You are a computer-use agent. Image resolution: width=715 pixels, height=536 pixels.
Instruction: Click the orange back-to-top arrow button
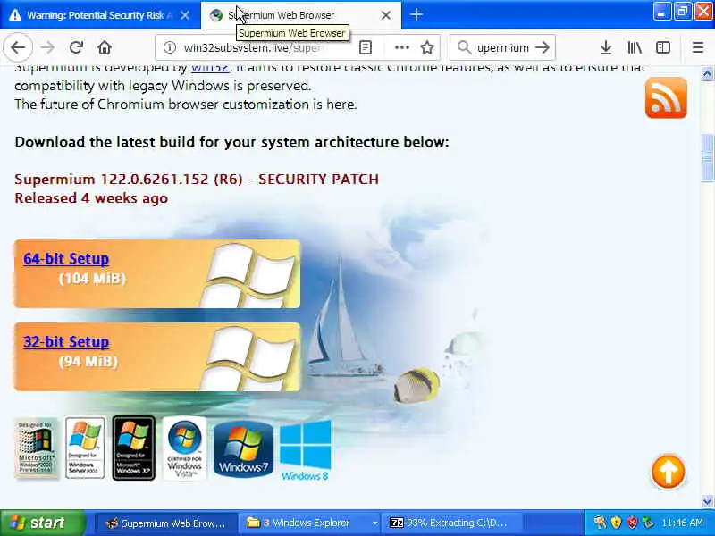(x=668, y=472)
